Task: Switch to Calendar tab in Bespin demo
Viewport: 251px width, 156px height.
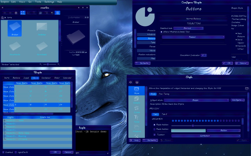Action: 67,78
